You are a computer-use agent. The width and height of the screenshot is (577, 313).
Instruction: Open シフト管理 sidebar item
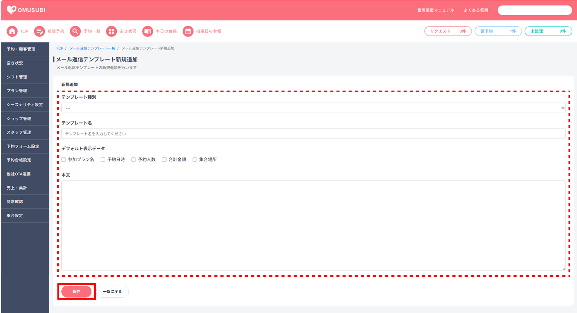click(x=25, y=77)
